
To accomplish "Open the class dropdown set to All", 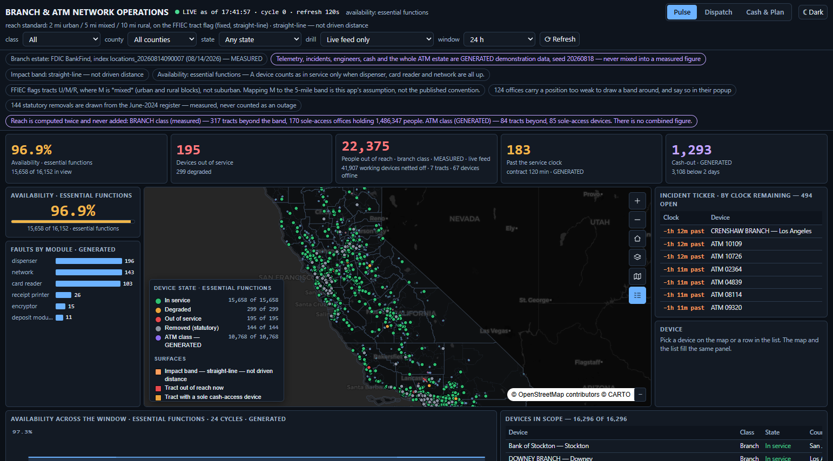I will click(62, 39).
